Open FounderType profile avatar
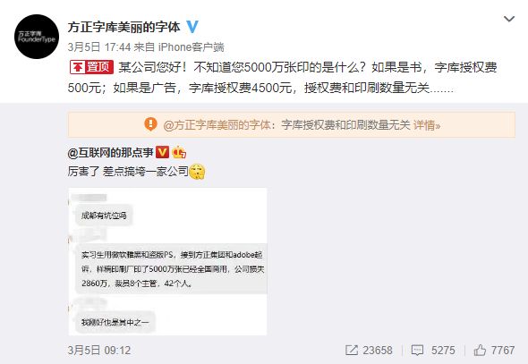Image resolution: width=528 pixels, height=364 pixels. pos(37,37)
